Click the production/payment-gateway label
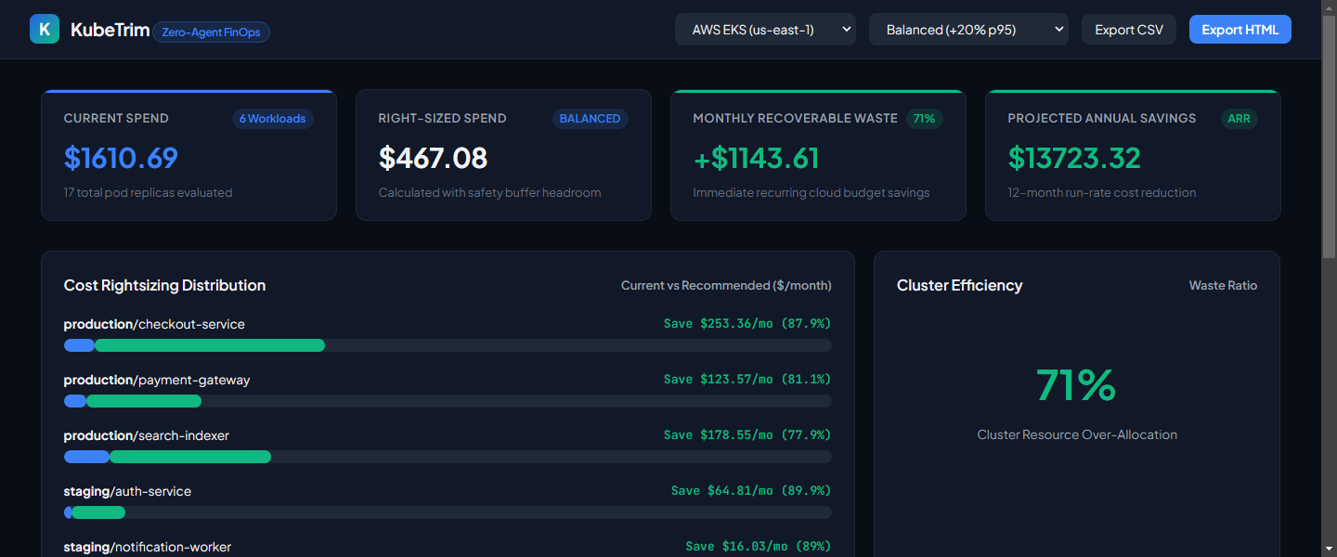Image resolution: width=1337 pixels, height=557 pixels. (x=157, y=380)
